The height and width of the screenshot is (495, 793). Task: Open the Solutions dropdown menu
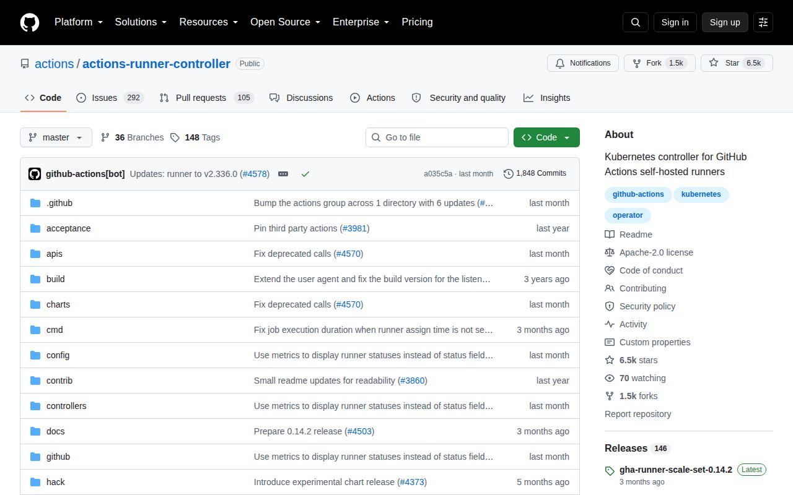tap(141, 22)
